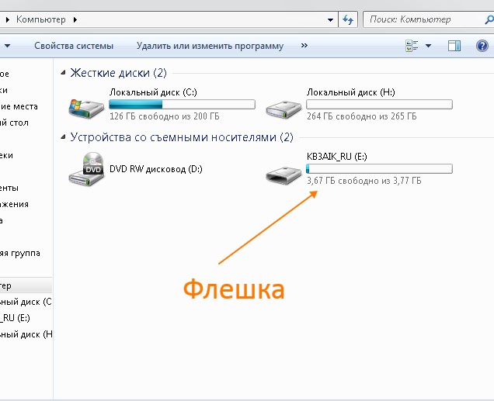This screenshot has width=494, height=401.
Task: Open Help via the question mark icon
Action: pos(482,46)
